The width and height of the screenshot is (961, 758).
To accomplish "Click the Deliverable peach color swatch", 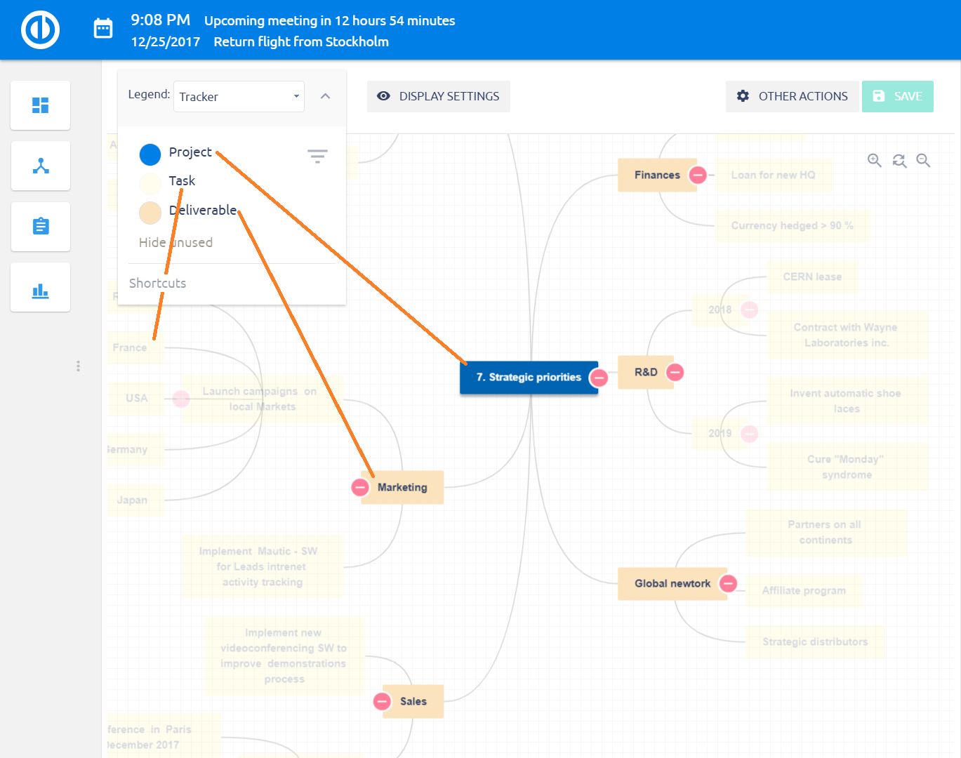I will tap(150, 213).
